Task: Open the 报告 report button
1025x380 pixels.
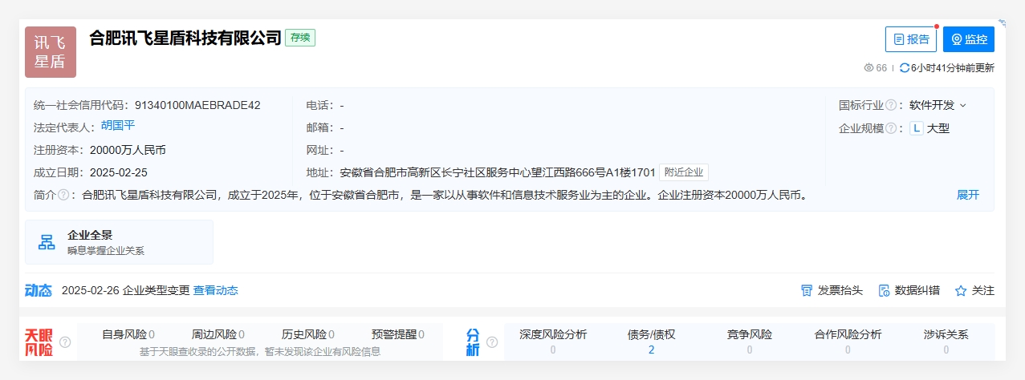Action: pos(911,39)
